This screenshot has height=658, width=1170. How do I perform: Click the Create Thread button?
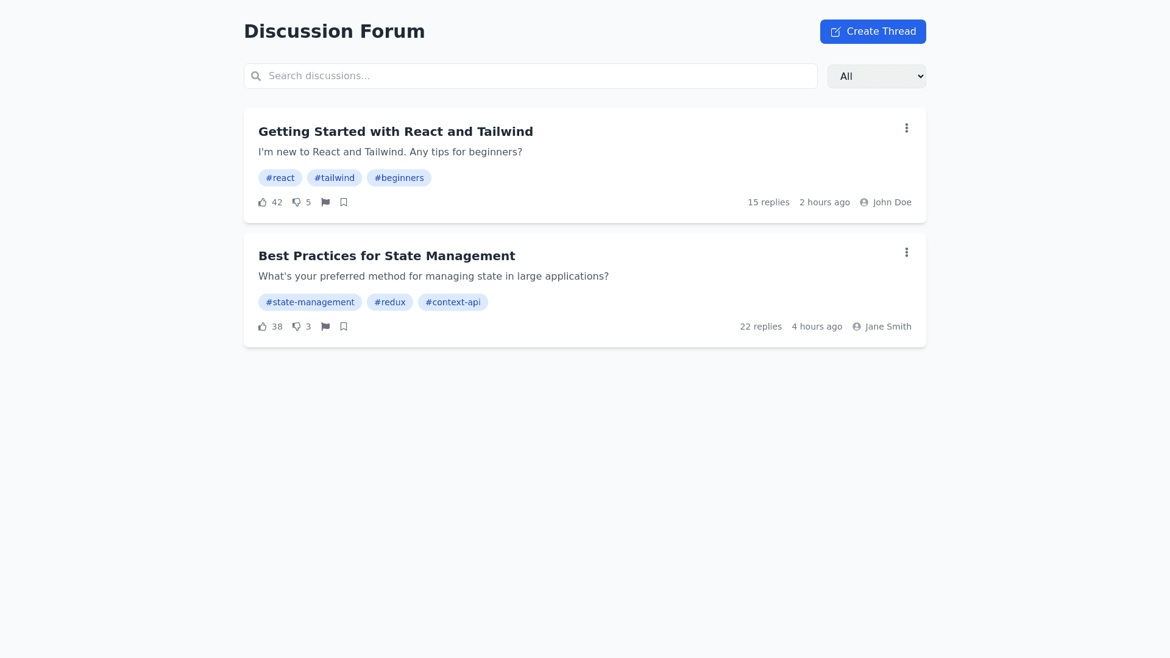[873, 32]
